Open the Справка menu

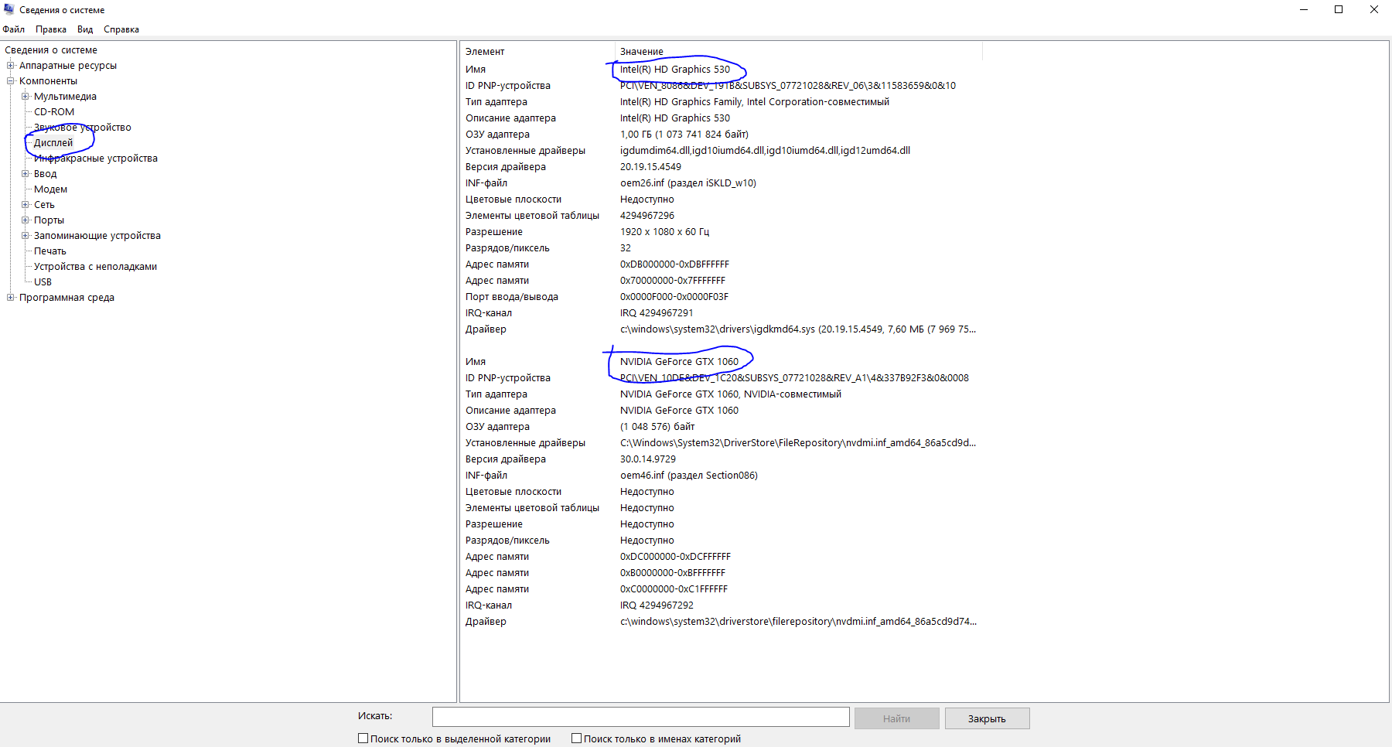click(121, 29)
